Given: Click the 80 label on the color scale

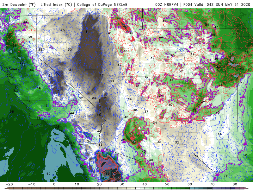Looking at the screenshot, I should [235, 184].
